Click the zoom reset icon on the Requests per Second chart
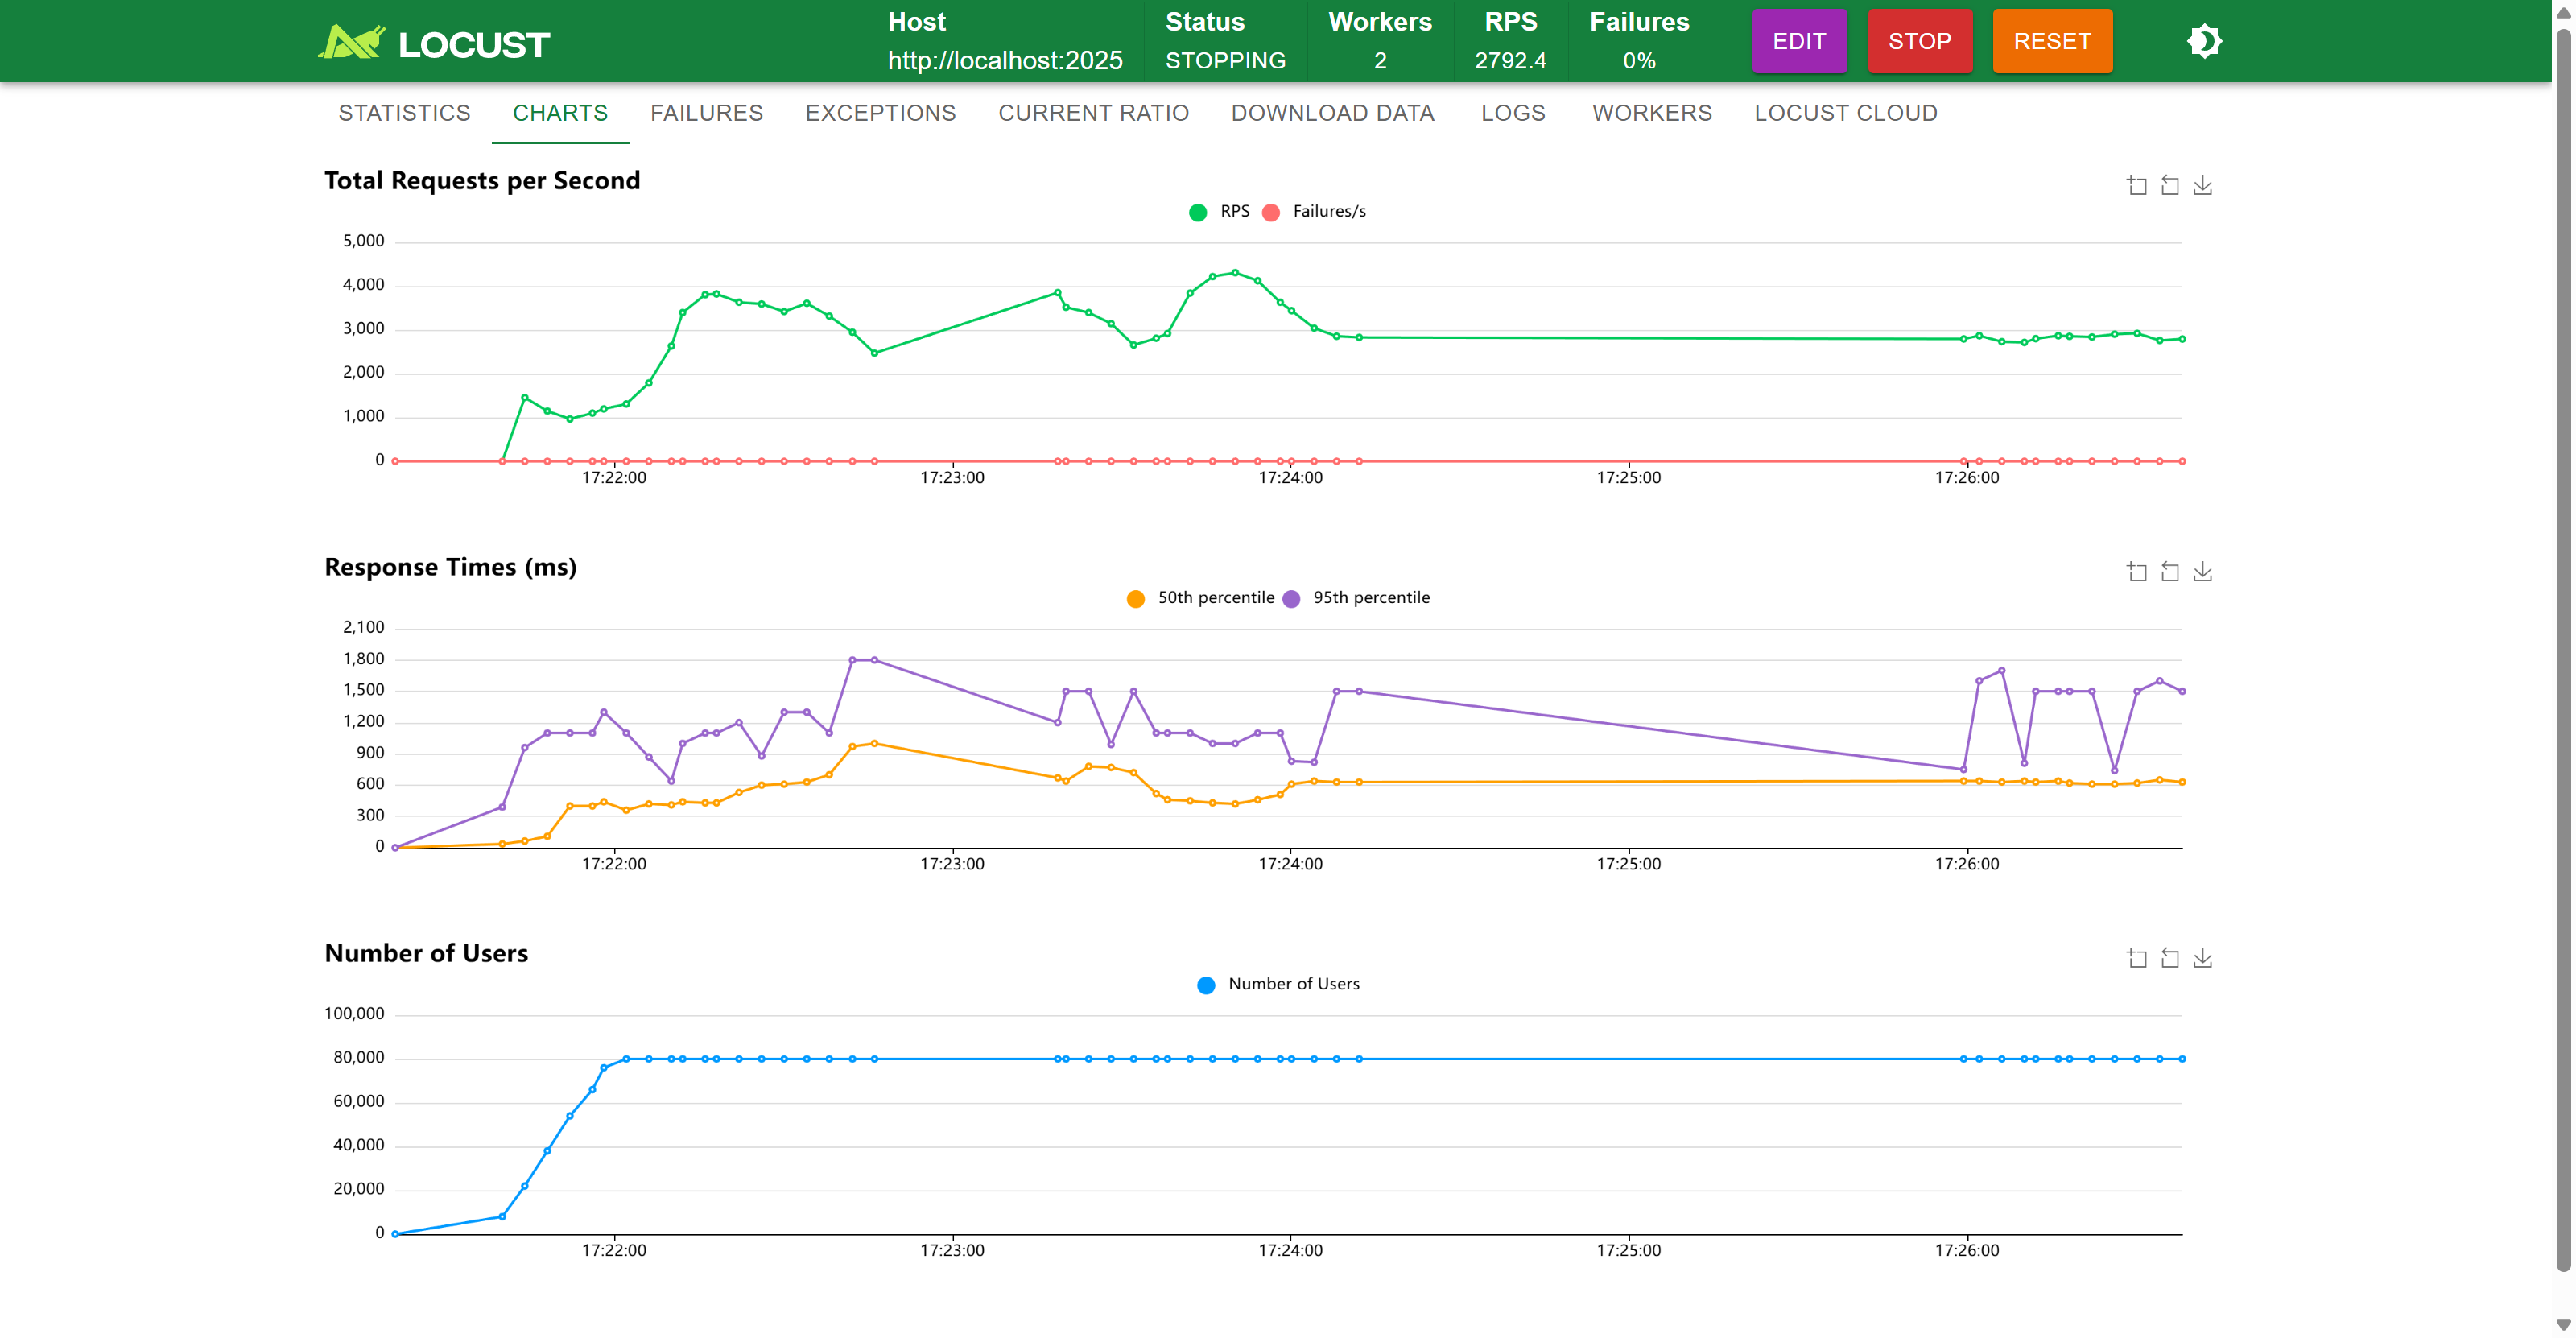2576x1338 pixels. coord(2169,185)
